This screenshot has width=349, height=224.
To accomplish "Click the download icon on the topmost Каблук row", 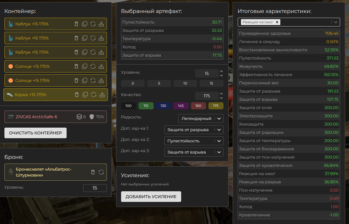I will (x=101, y=24).
